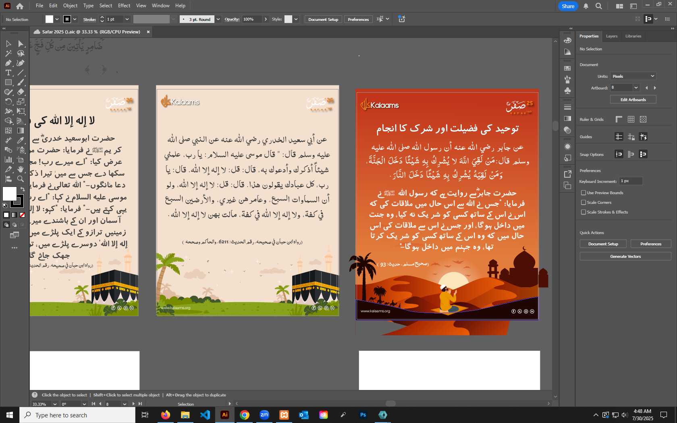This screenshot has height=423, width=677.
Task: Click the Generate Vectors button
Action: (625, 256)
